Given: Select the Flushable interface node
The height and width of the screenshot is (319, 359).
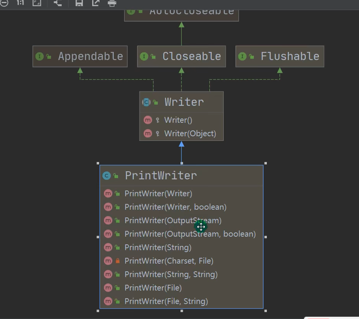Looking at the screenshot, I should coord(280,56).
